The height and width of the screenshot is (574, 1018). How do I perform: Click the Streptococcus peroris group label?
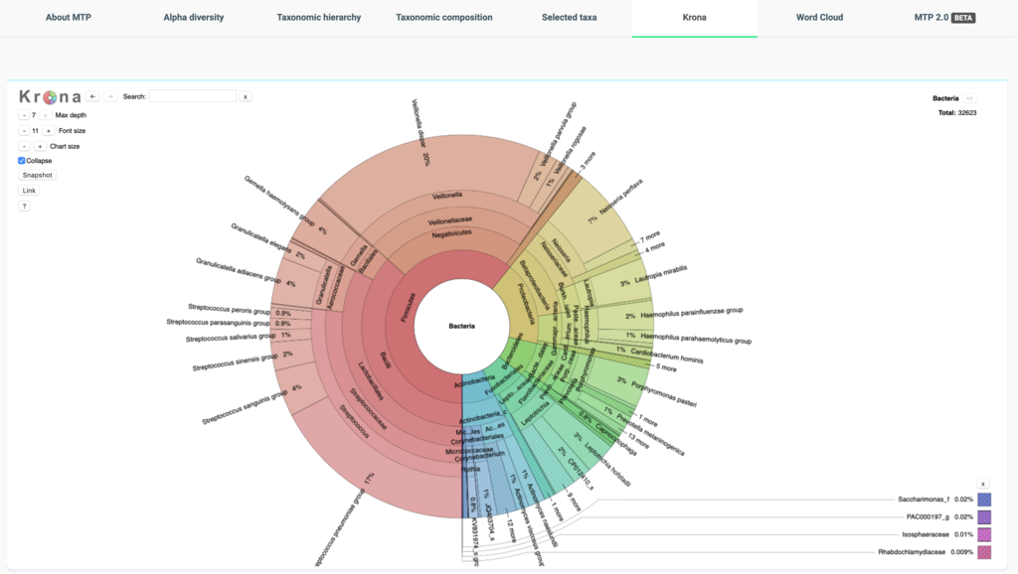pyautogui.click(x=230, y=309)
